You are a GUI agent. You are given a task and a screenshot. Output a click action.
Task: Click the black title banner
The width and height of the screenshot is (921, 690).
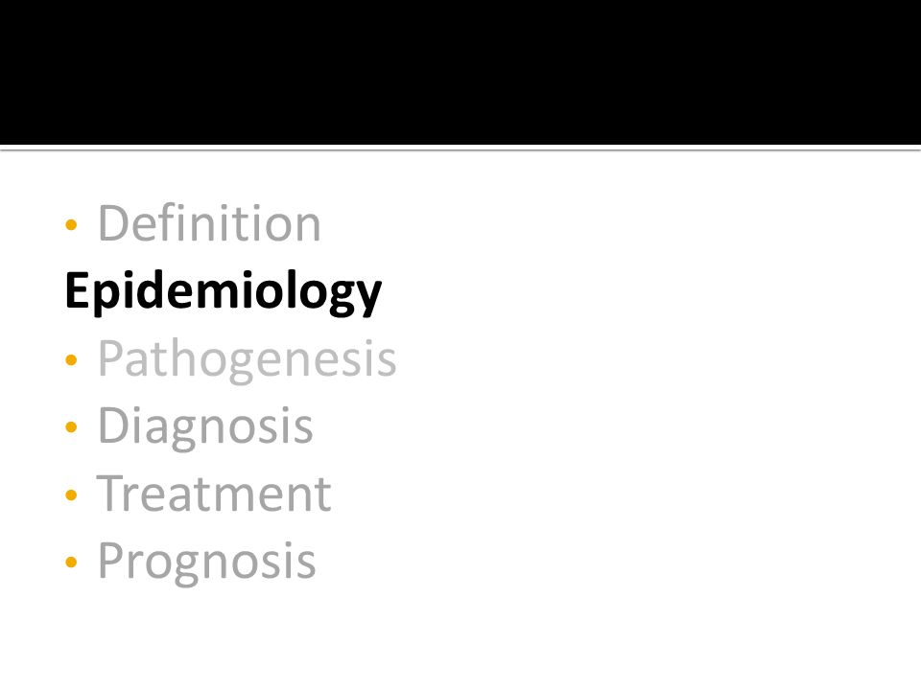point(460,72)
